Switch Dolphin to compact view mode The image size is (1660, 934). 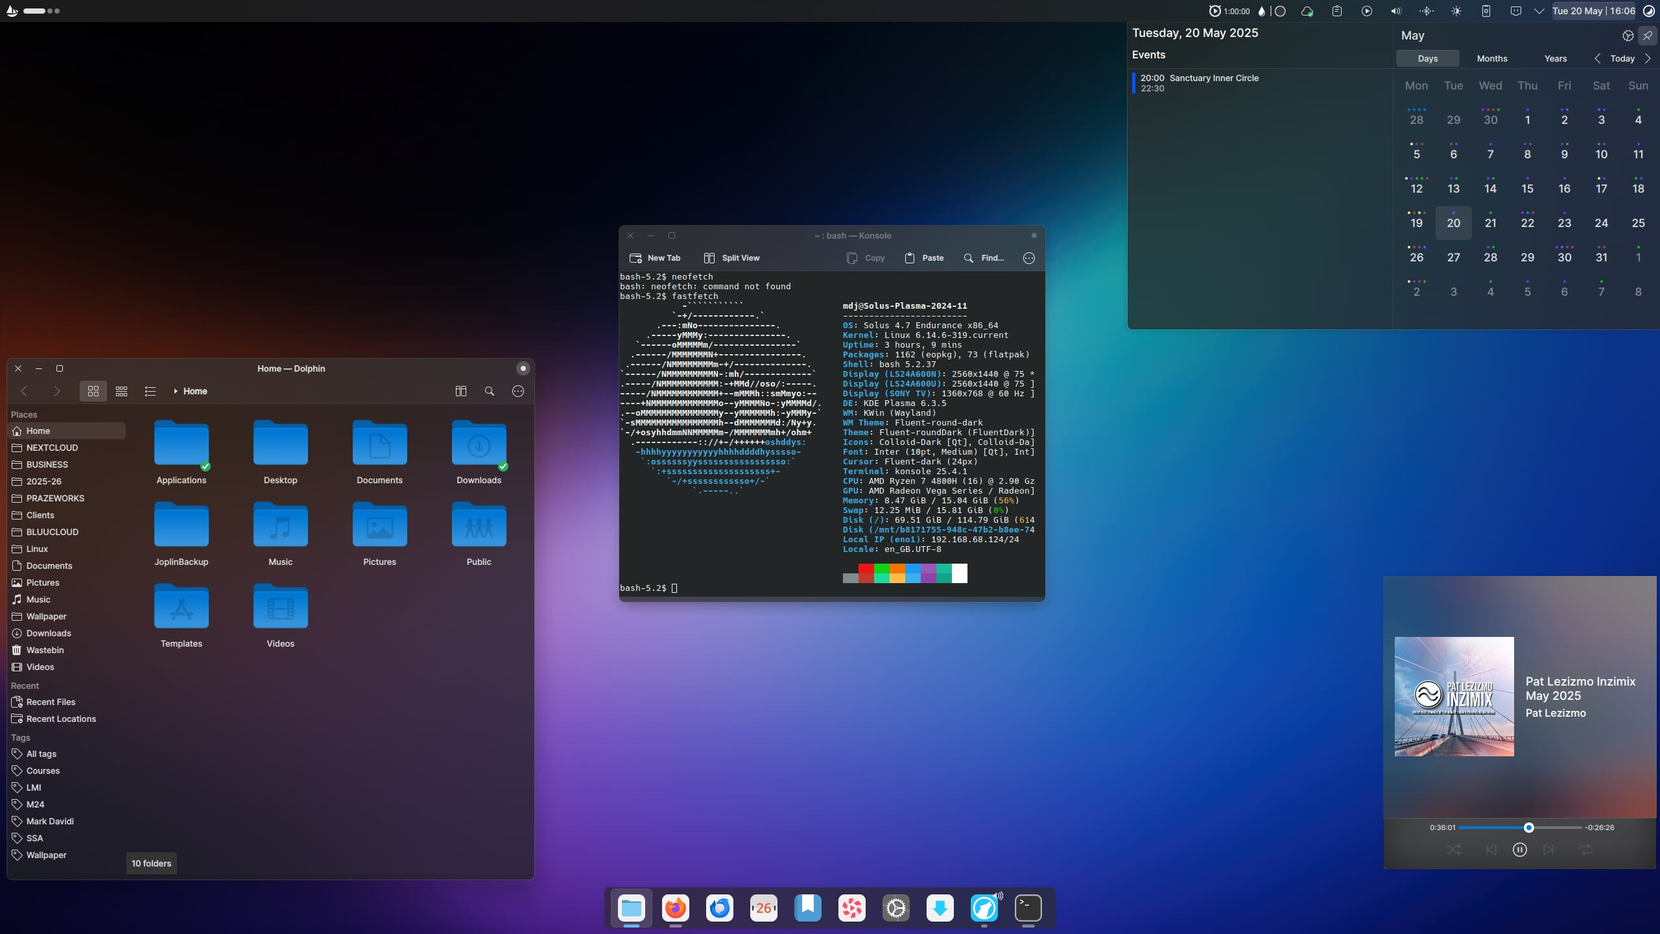pos(121,391)
